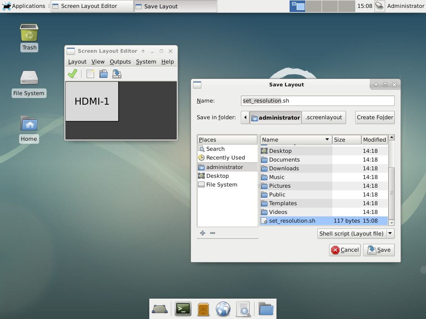Open a saved layout via the open folder icon

click(103, 74)
